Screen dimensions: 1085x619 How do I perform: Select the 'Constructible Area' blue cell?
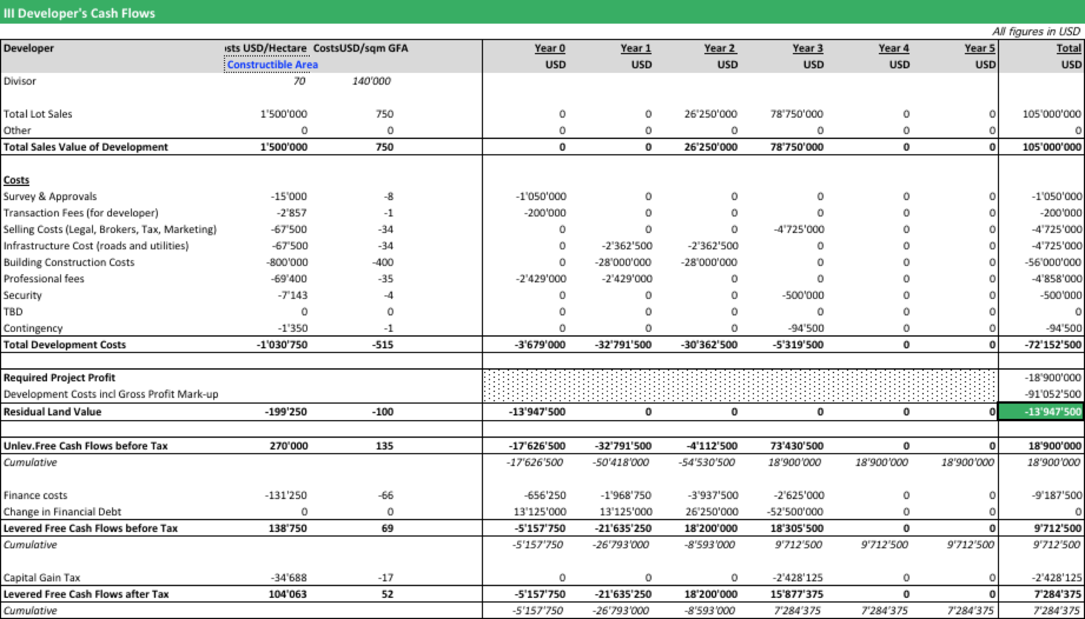[x=273, y=64]
